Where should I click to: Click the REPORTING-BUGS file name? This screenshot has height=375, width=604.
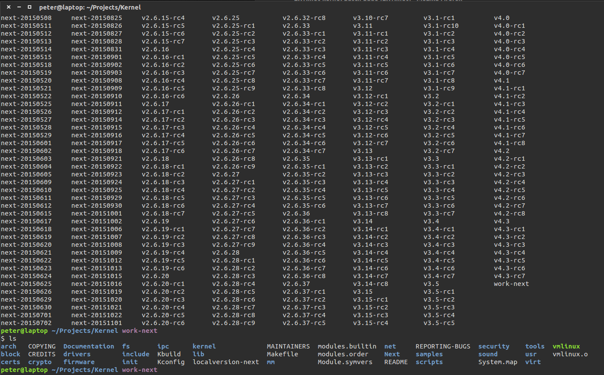click(x=443, y=346)
